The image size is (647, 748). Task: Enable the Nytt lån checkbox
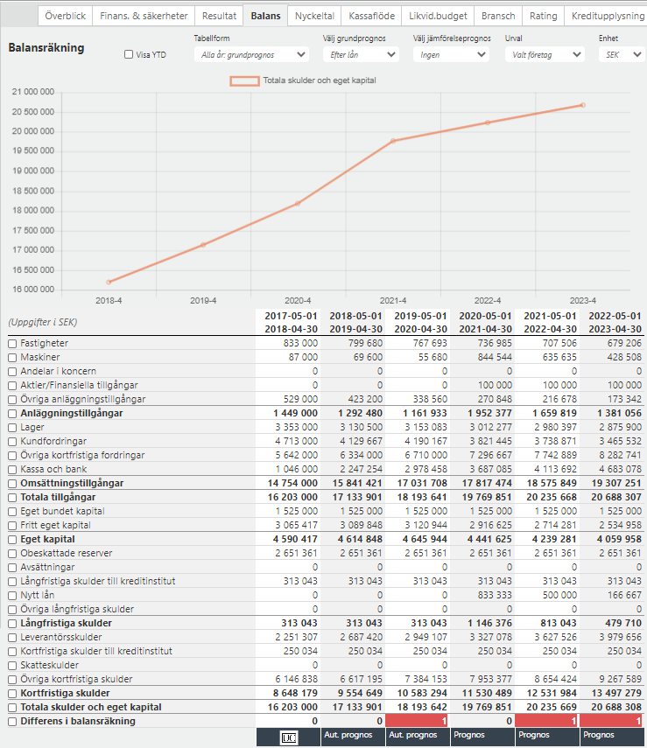point(12,596)
